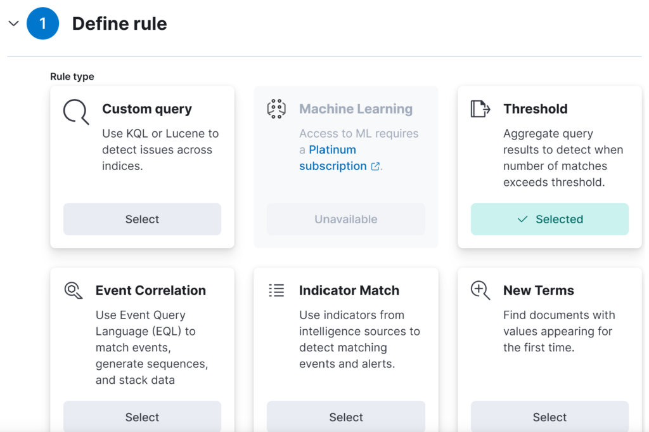Click the Indicator Match title

349,291
